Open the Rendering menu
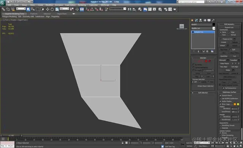The height and width of the screenshot is (148, 243). [x=82, y=5]
